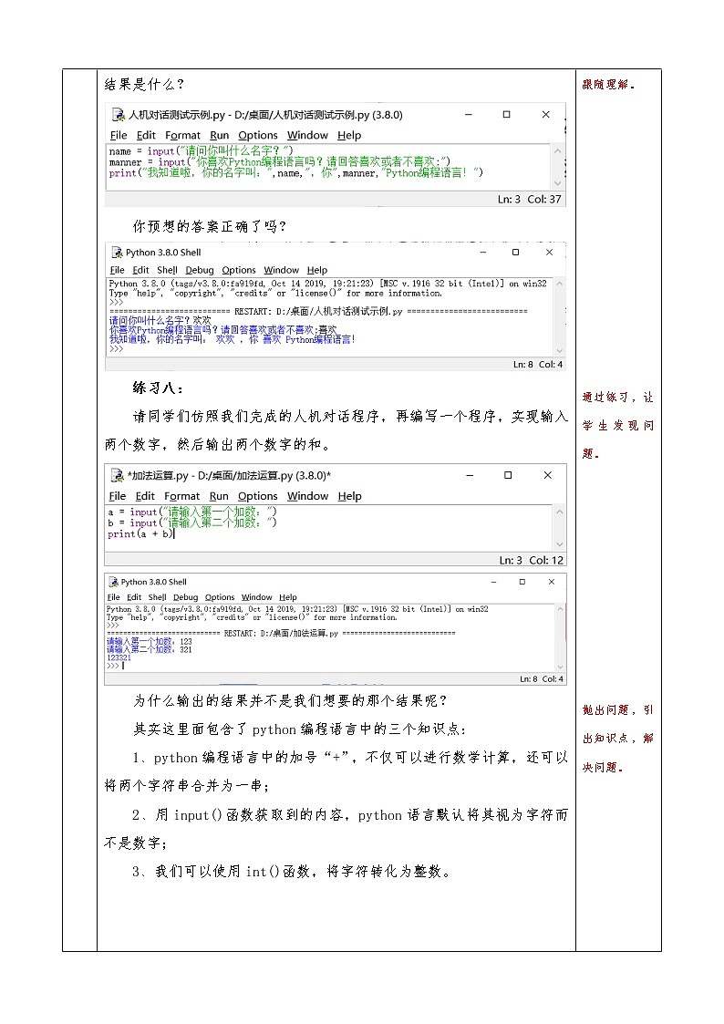724x1024 pixels.
Task: Maximize the 人机对话测试示例.py editor window
Action: [x=507, y=114]
